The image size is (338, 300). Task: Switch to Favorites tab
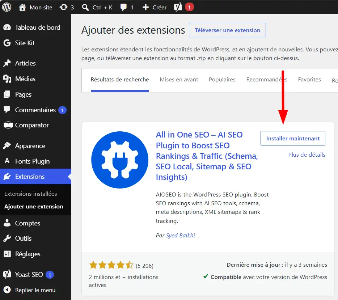click(x=309, y=80)
